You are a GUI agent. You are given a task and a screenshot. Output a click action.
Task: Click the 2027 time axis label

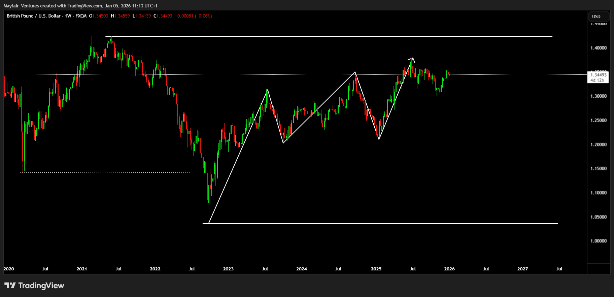coord(522,269)
